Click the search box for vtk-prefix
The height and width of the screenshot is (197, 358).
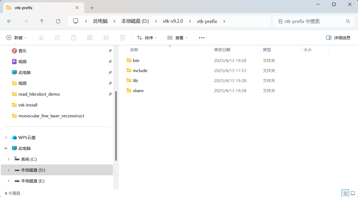tap(312, 21)
